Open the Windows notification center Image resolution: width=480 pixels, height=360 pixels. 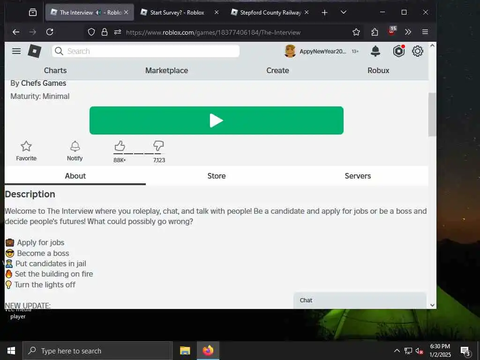point(465,352)
